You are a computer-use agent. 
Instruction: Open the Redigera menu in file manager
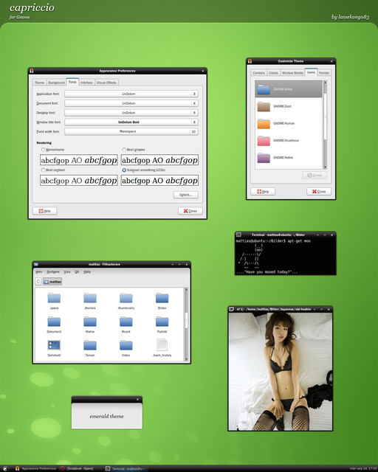click(x=53, y=272)
